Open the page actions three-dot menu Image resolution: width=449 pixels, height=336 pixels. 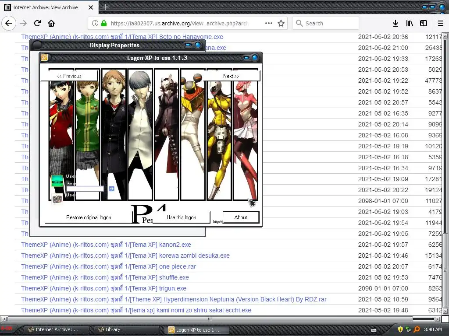(x=269, y=23)
